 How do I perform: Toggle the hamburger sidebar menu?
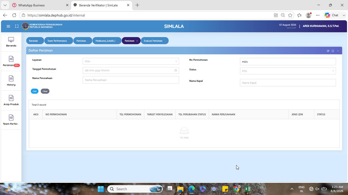tap(8, 26)
